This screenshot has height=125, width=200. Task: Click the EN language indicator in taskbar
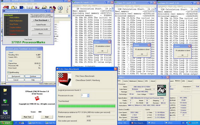click(183, 123)
